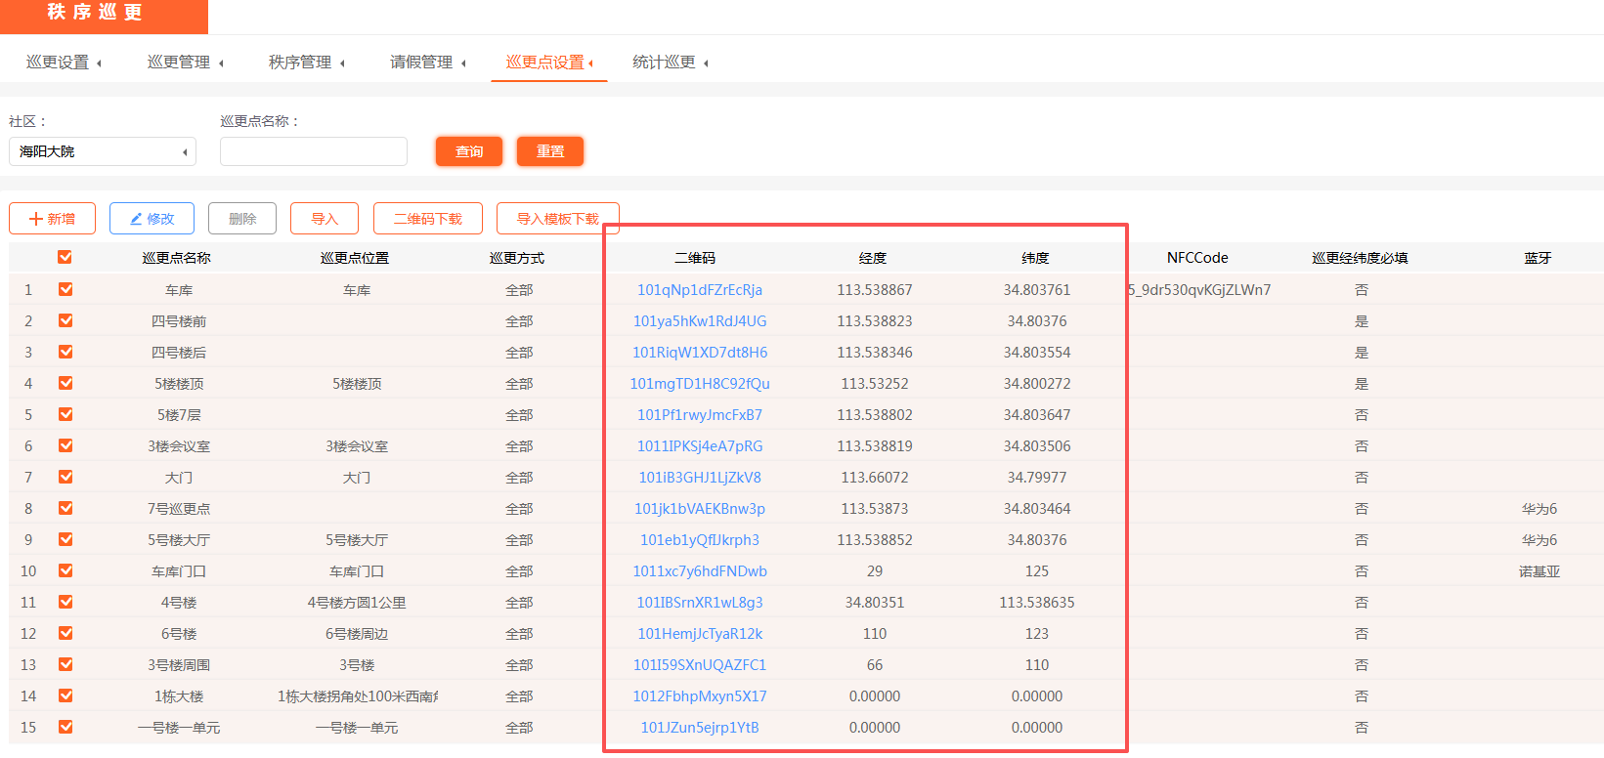Open QR code link 101qNp1dFZrEcRja
The image size is (1604, 758).
point(700,290)
